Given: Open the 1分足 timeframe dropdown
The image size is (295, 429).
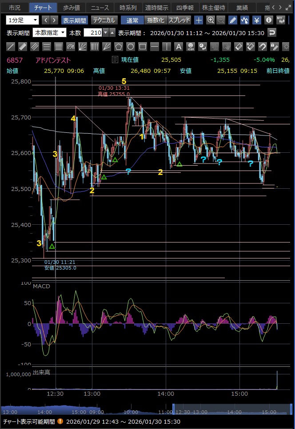Looking at the screenshot, I should coord(22,20).
